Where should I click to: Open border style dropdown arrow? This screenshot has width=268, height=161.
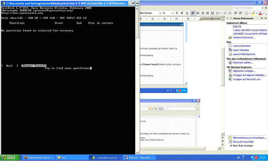(250, 13)
